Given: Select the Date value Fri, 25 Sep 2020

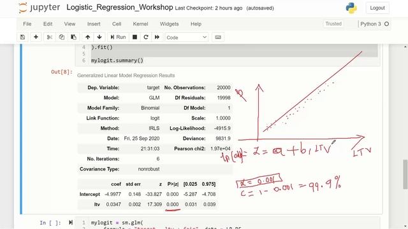Looking at the screenshot, I should (x=142, y=139).
